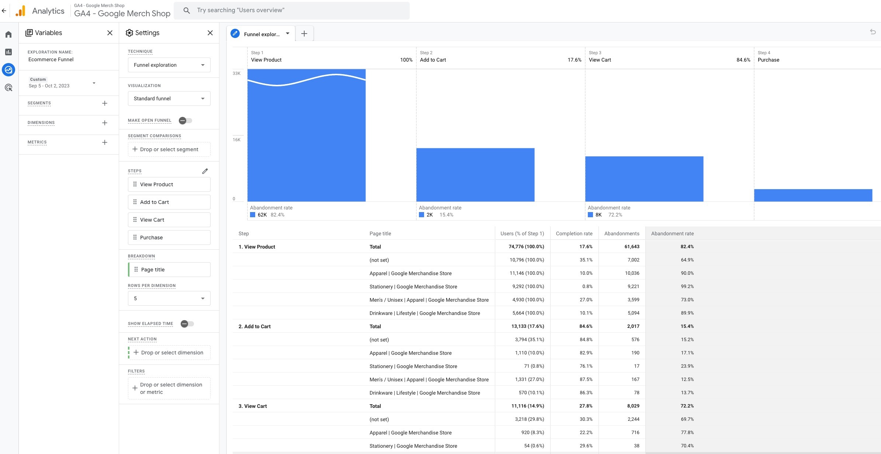Click the Funnel exploration tab pencil icon
Image resolution: width=881 pixels, height=454 pixels.
pos(235,34)
